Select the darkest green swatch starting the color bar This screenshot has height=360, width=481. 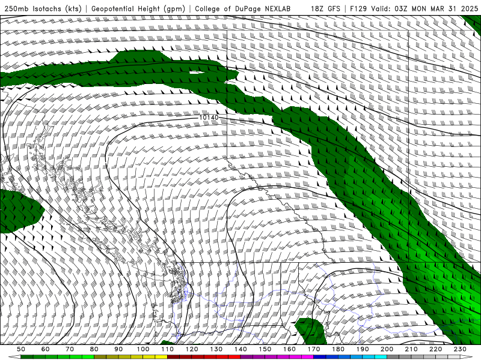coord(27,357)
